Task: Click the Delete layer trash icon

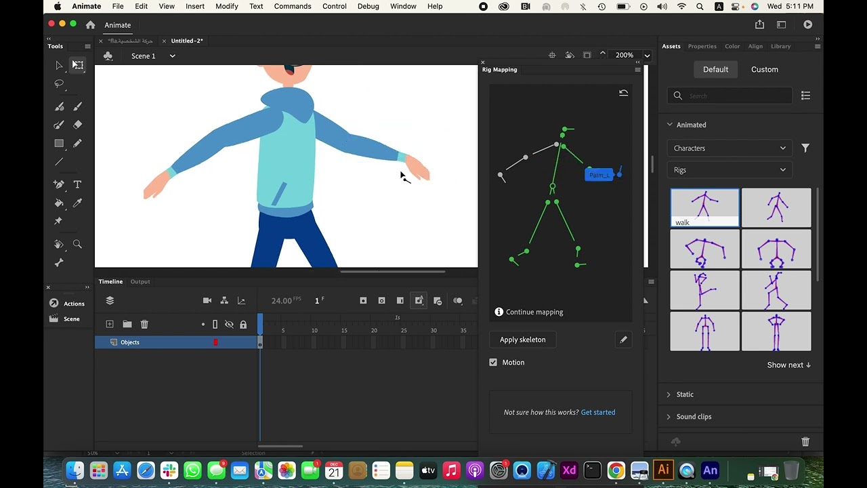Action: coord(144,325)
